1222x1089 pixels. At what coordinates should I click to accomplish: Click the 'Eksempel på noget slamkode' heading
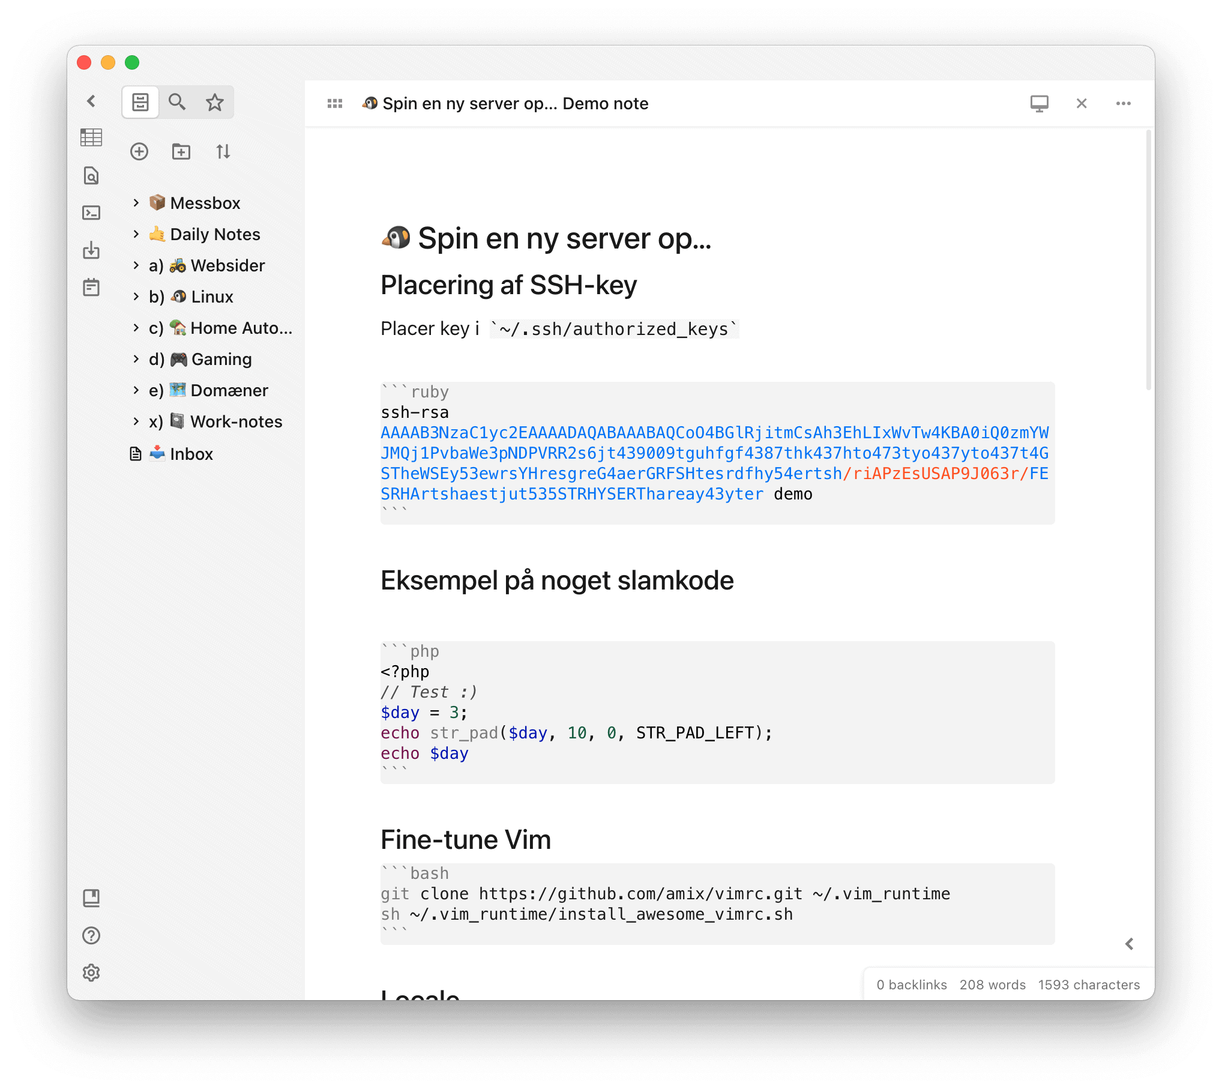(x=557, y=581)
